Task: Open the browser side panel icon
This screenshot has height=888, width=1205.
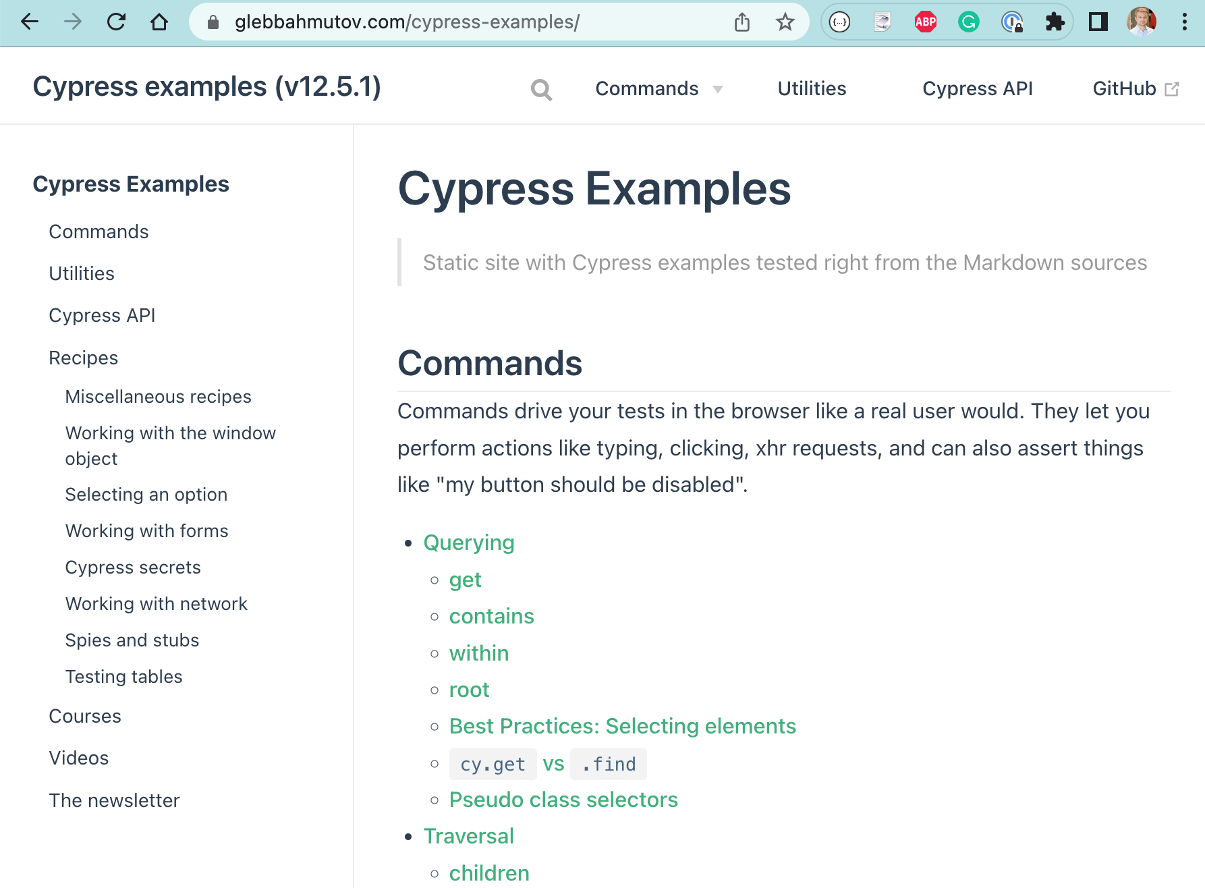Action: (1098, 22)
